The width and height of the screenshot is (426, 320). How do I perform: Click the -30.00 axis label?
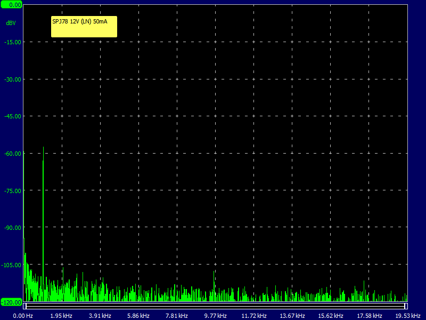coord(12,79)
